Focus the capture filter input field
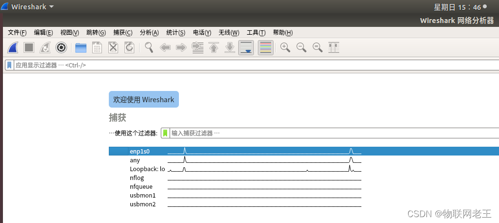Image resolution: width=499 pixels, height=223 pixels. pyautogui.click(x=334, y=133)
